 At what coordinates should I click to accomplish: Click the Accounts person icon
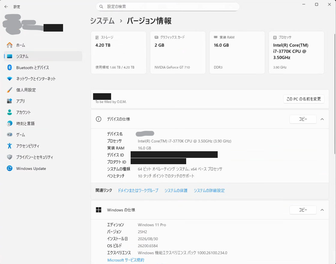click(x=9, y=112)
